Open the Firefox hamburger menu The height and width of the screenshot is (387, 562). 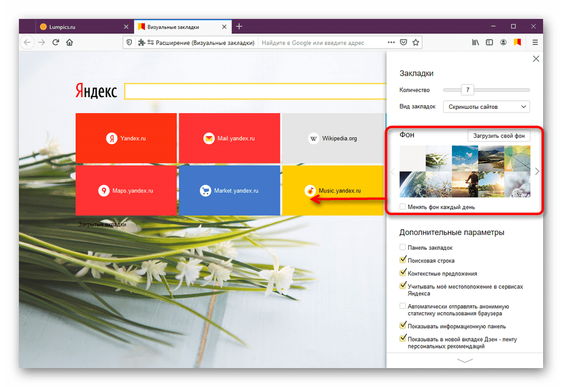click(x=535, y=43)
